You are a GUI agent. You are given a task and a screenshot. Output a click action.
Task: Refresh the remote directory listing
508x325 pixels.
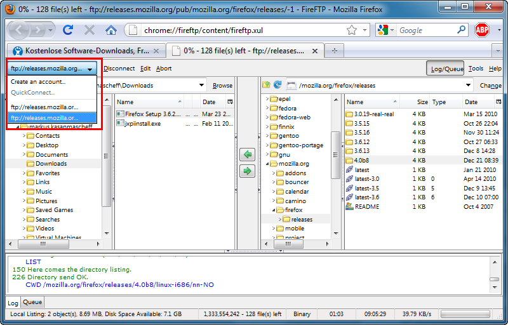[x=277, y=85]
